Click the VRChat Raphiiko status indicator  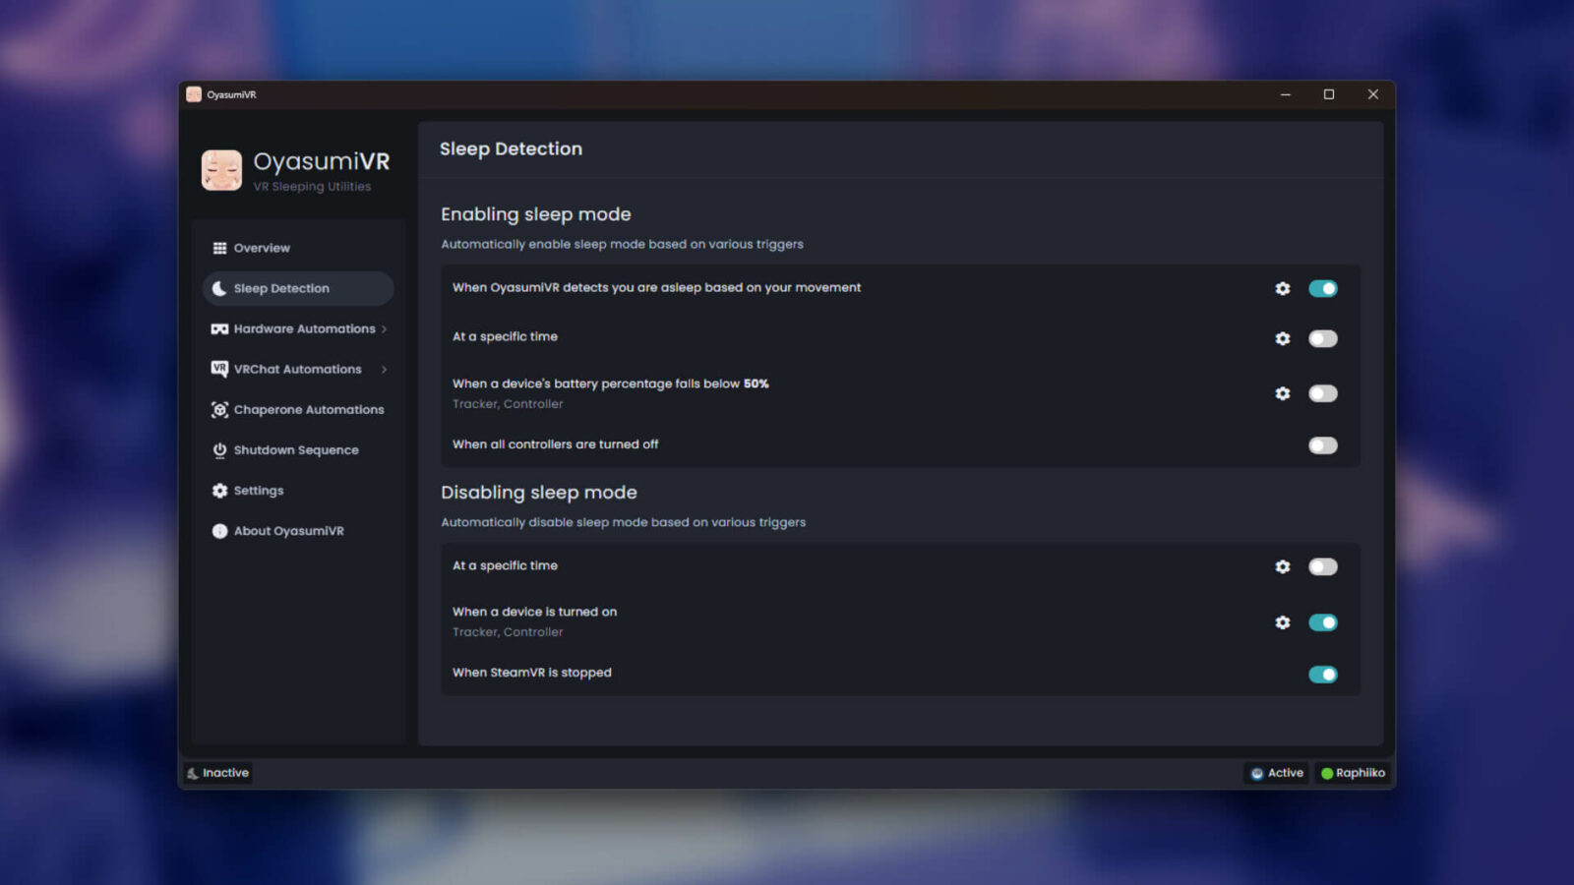(1353, 773)
